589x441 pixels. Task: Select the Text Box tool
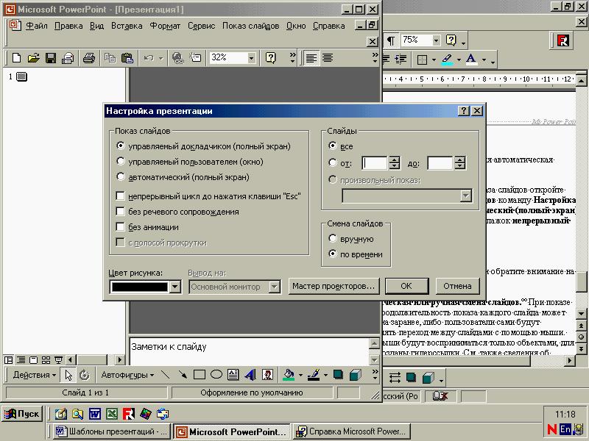click(x=233, y=375)
